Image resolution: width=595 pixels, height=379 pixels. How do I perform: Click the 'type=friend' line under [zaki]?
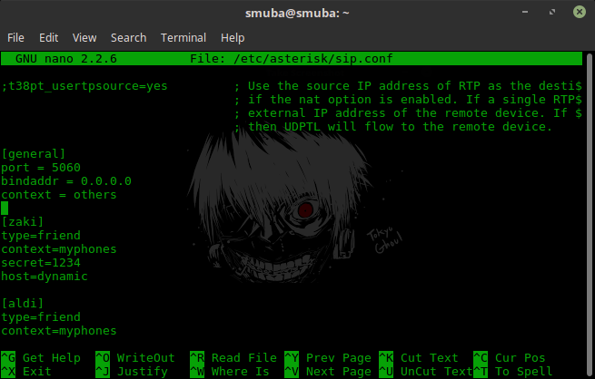(41, 235)
